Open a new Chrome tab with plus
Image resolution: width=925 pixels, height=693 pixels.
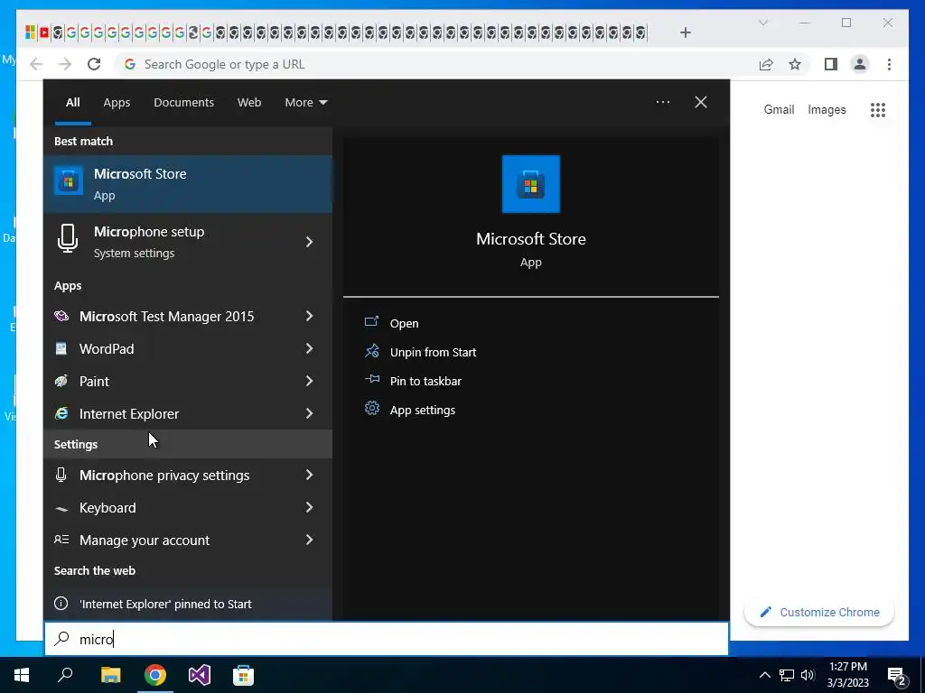click(685, 32)
